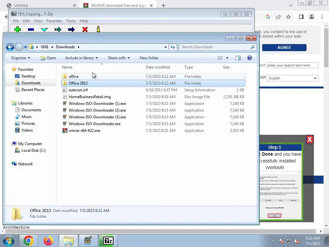
Task: Click the green Add button in 7-Zip
Action: coord(18,29)
